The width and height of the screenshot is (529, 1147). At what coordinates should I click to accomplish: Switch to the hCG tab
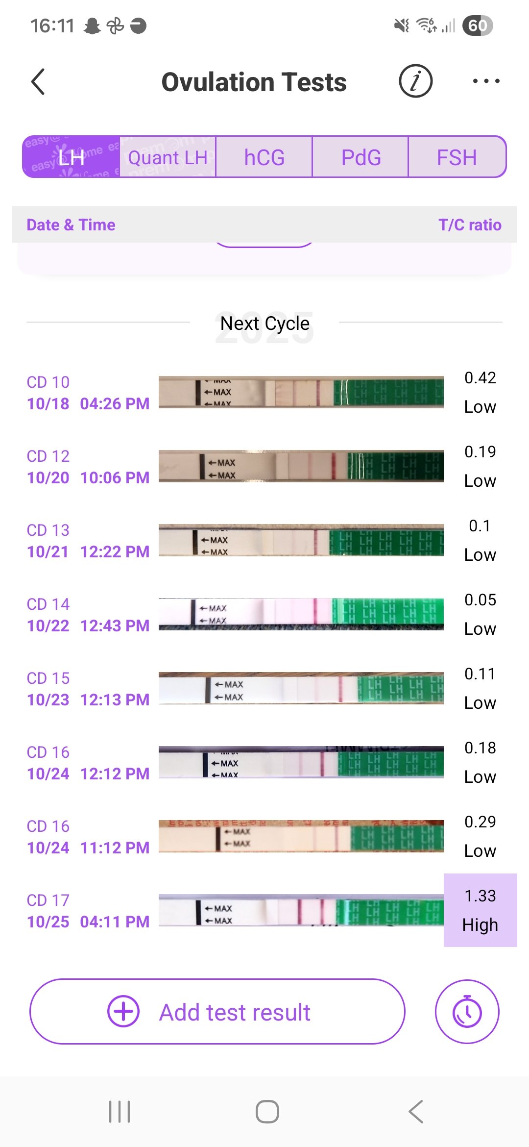coord(264,157)
